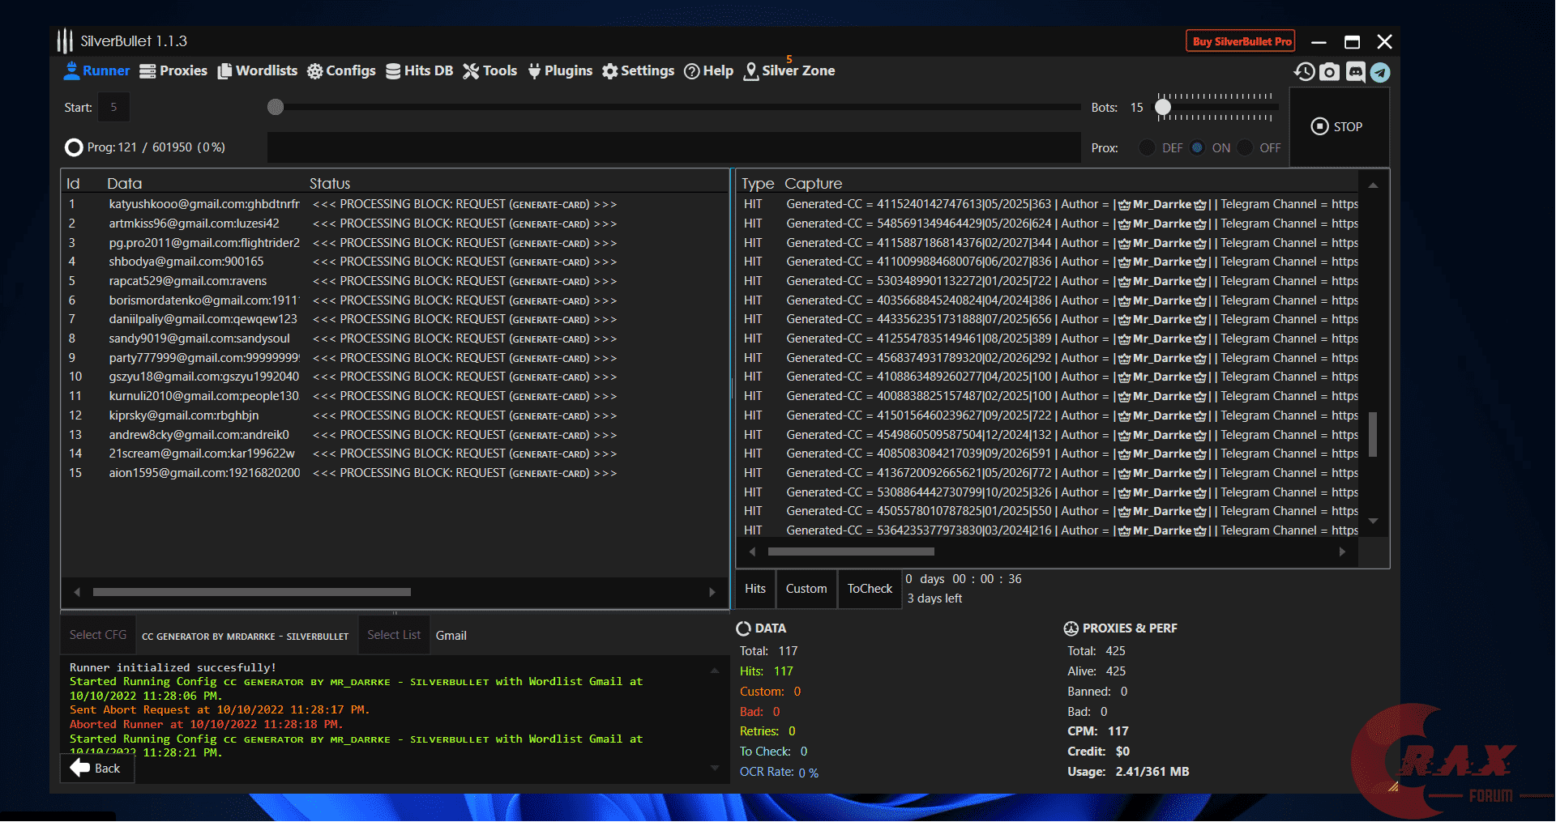
Task: Click the Start value input field
Action: pyautogui.click(x=113, y=107)
